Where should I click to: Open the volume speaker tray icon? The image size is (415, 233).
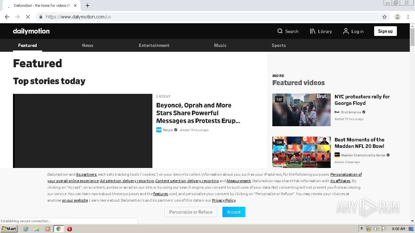(x=376, y=229)
